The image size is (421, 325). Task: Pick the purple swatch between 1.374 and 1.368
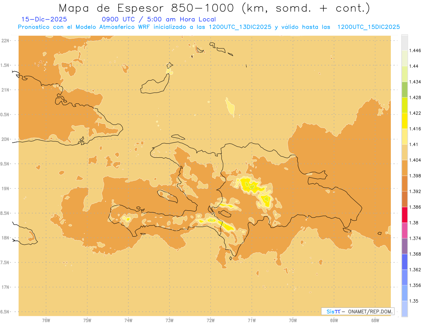[405, 246]
